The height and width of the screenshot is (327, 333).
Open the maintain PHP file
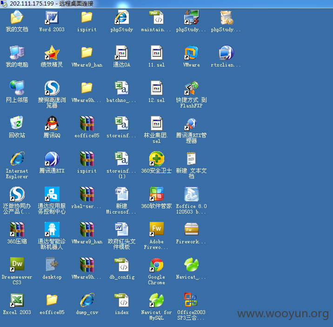pyautogui.click(x=156, y=17)
